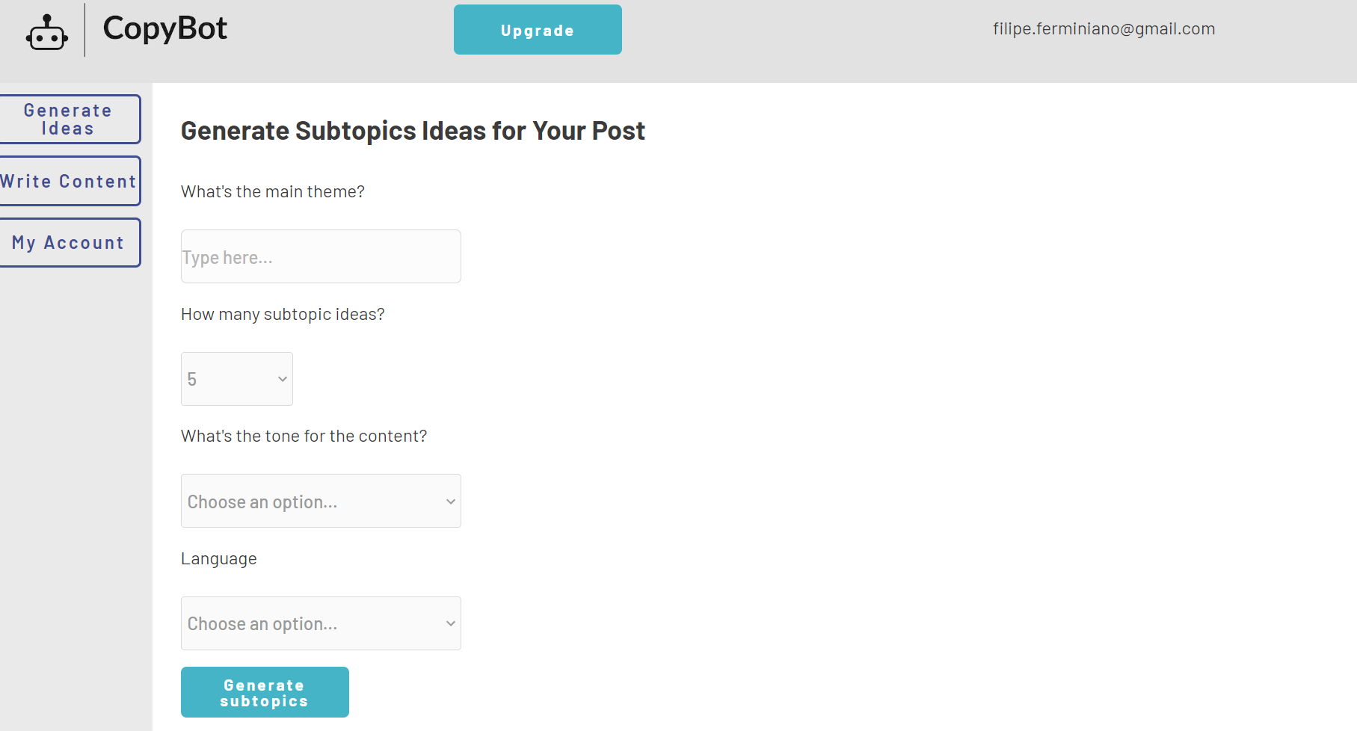Expand the Language dropdown
This screenshot has width=1357, height=731.
[x=321, y=623]
